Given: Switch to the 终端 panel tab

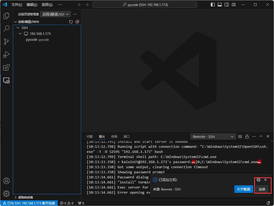Looking at the screenshot, I should [114, 137].
